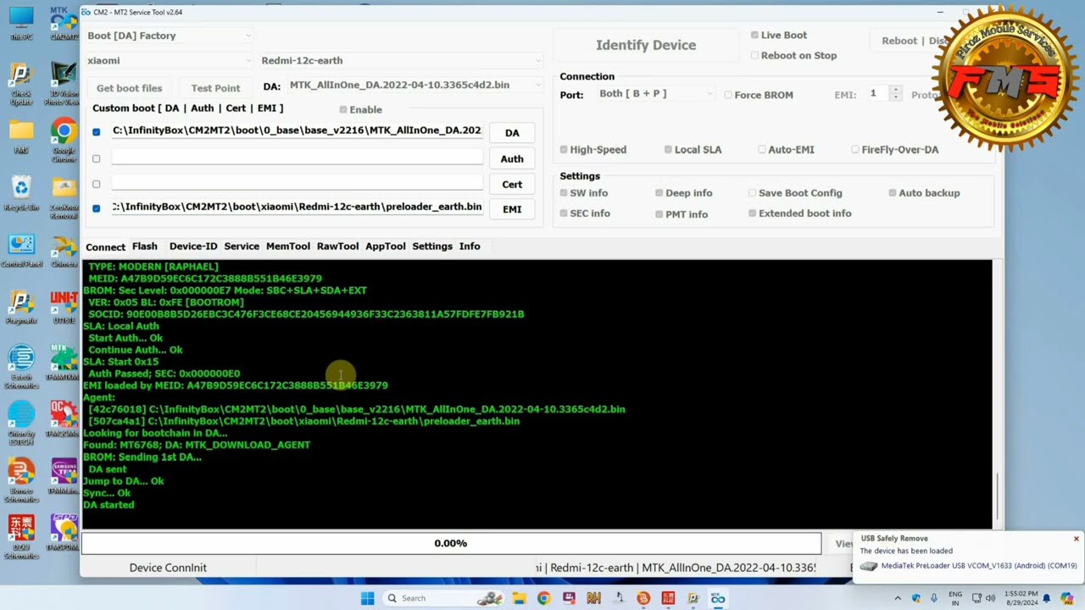This screenshot has height=610, width=1085.
Task: Open Control Panel desktop icon
Action: (x=21, y=251)
